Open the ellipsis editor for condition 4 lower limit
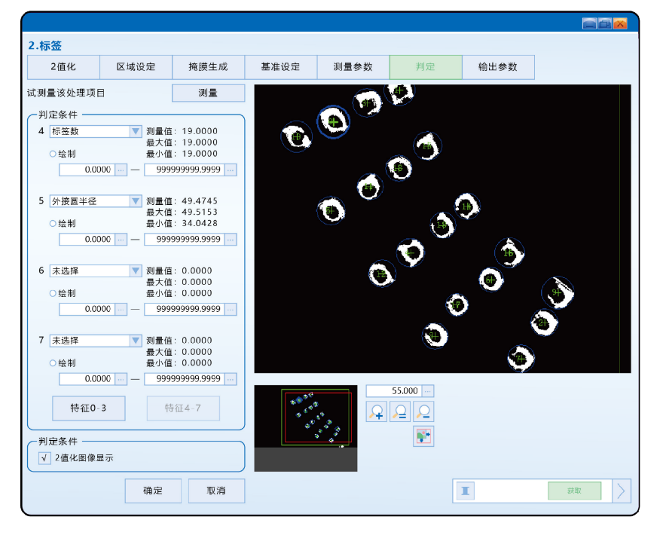The image size is (663, 535). [121, 170]
